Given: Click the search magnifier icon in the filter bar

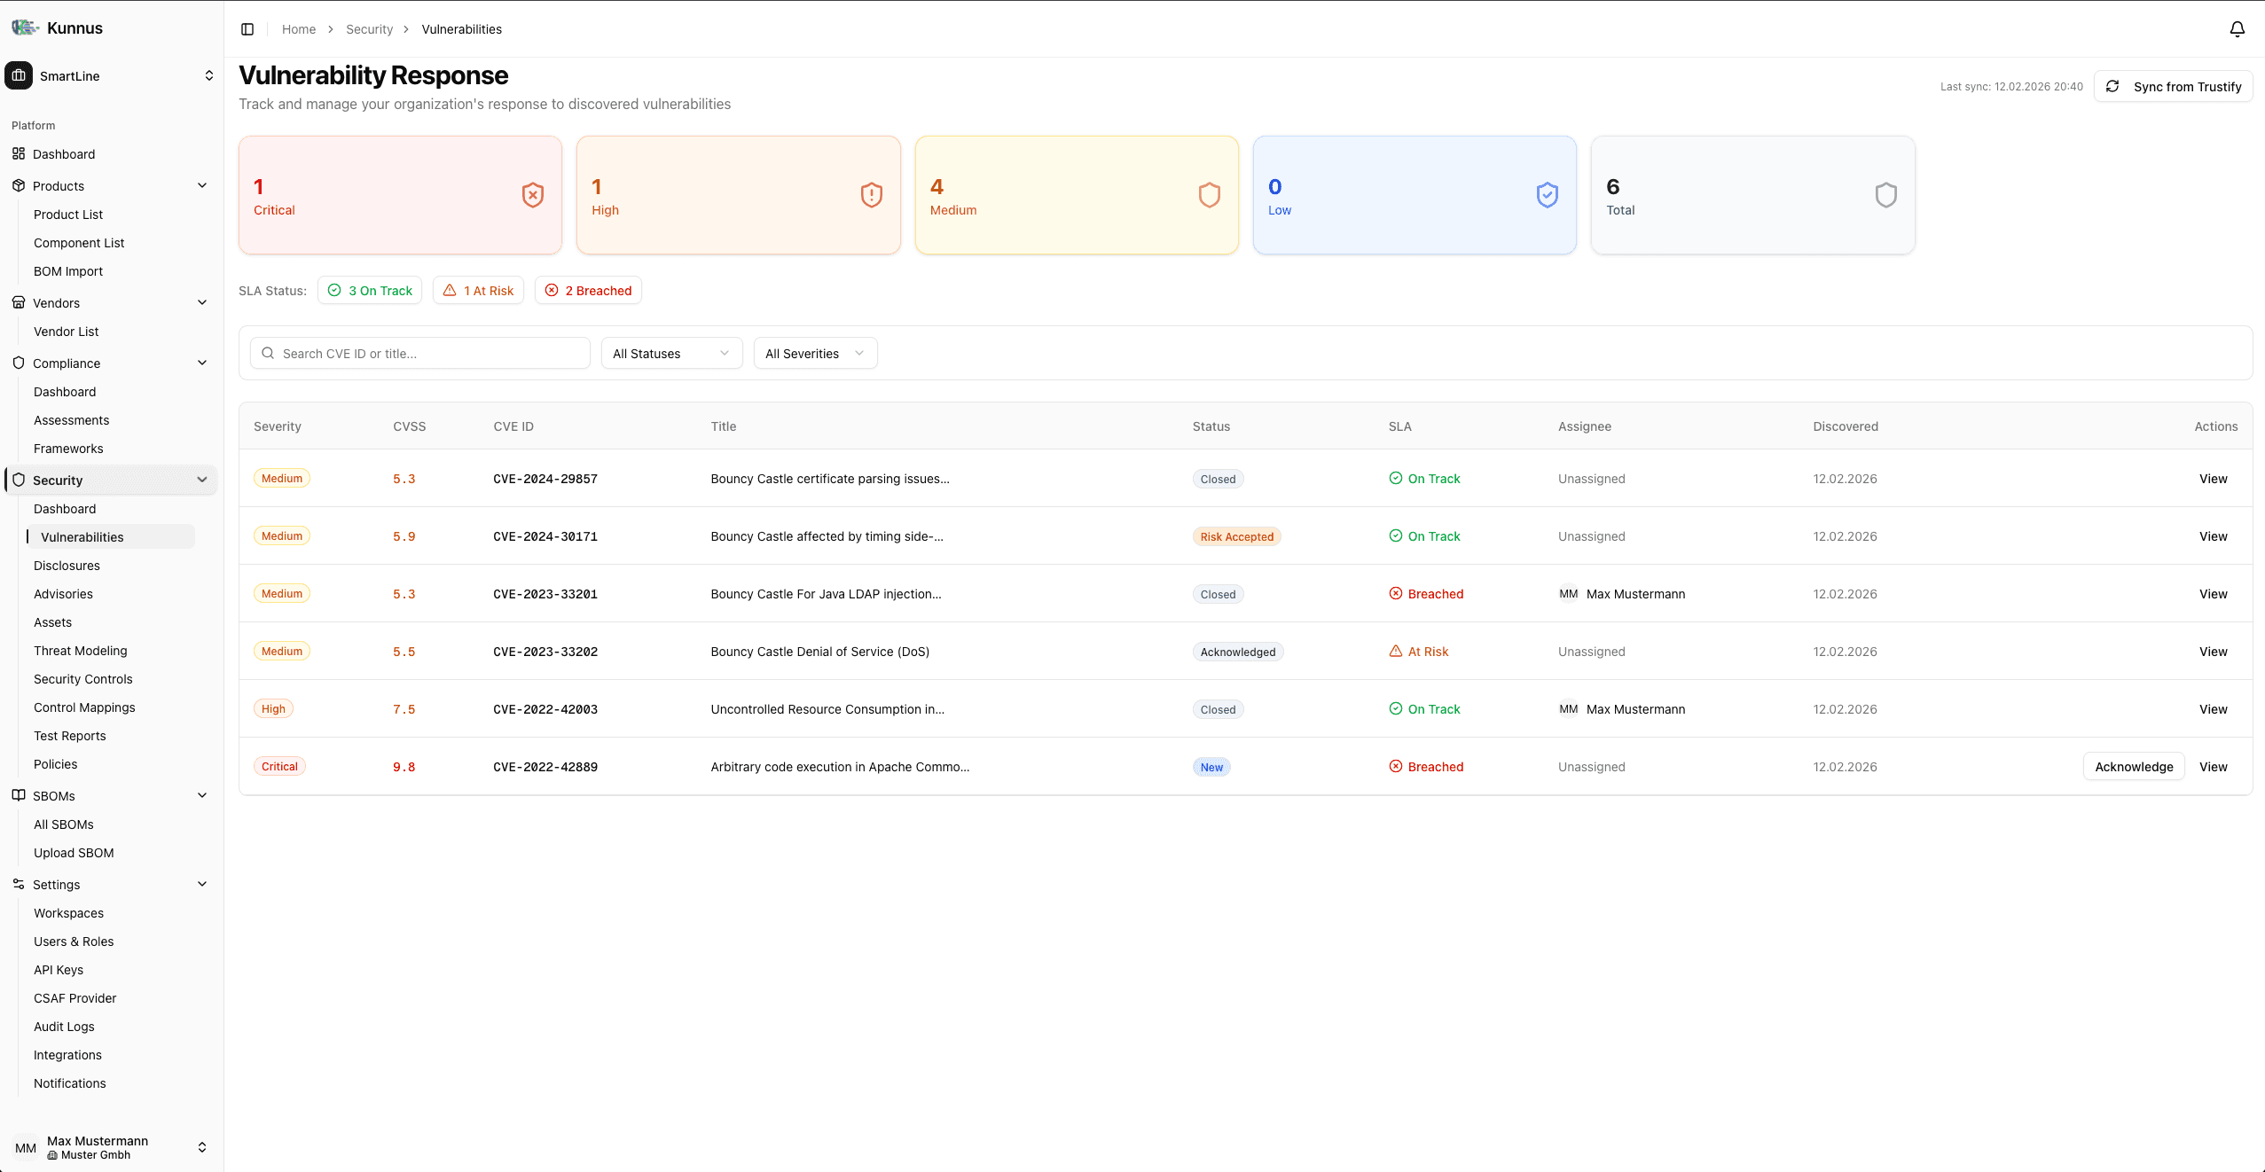Looking at the screenshot, I should (x=269, y=352).
